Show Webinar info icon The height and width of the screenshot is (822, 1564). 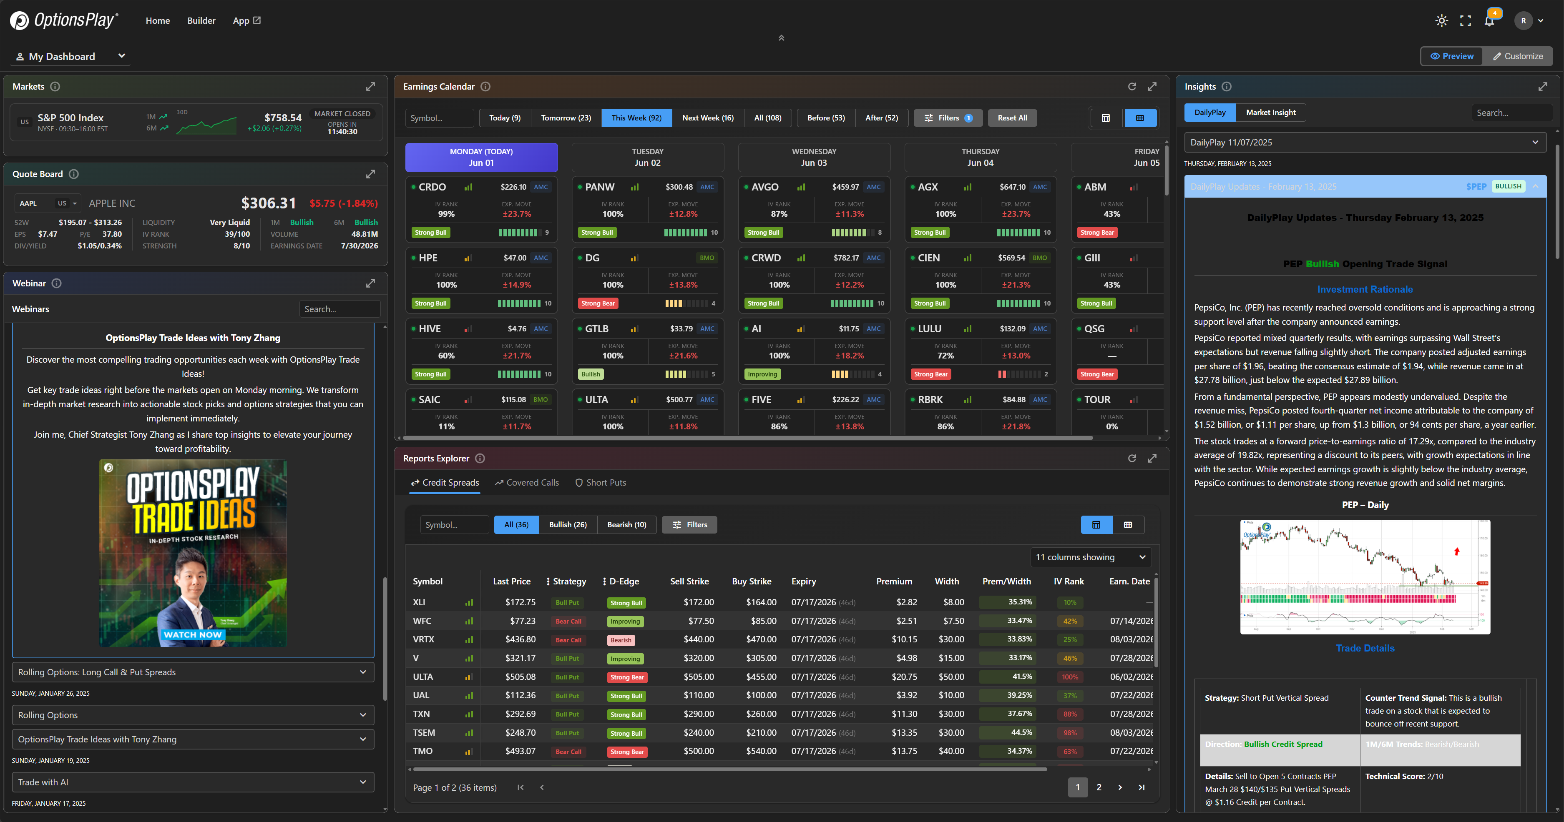point(56,283)
